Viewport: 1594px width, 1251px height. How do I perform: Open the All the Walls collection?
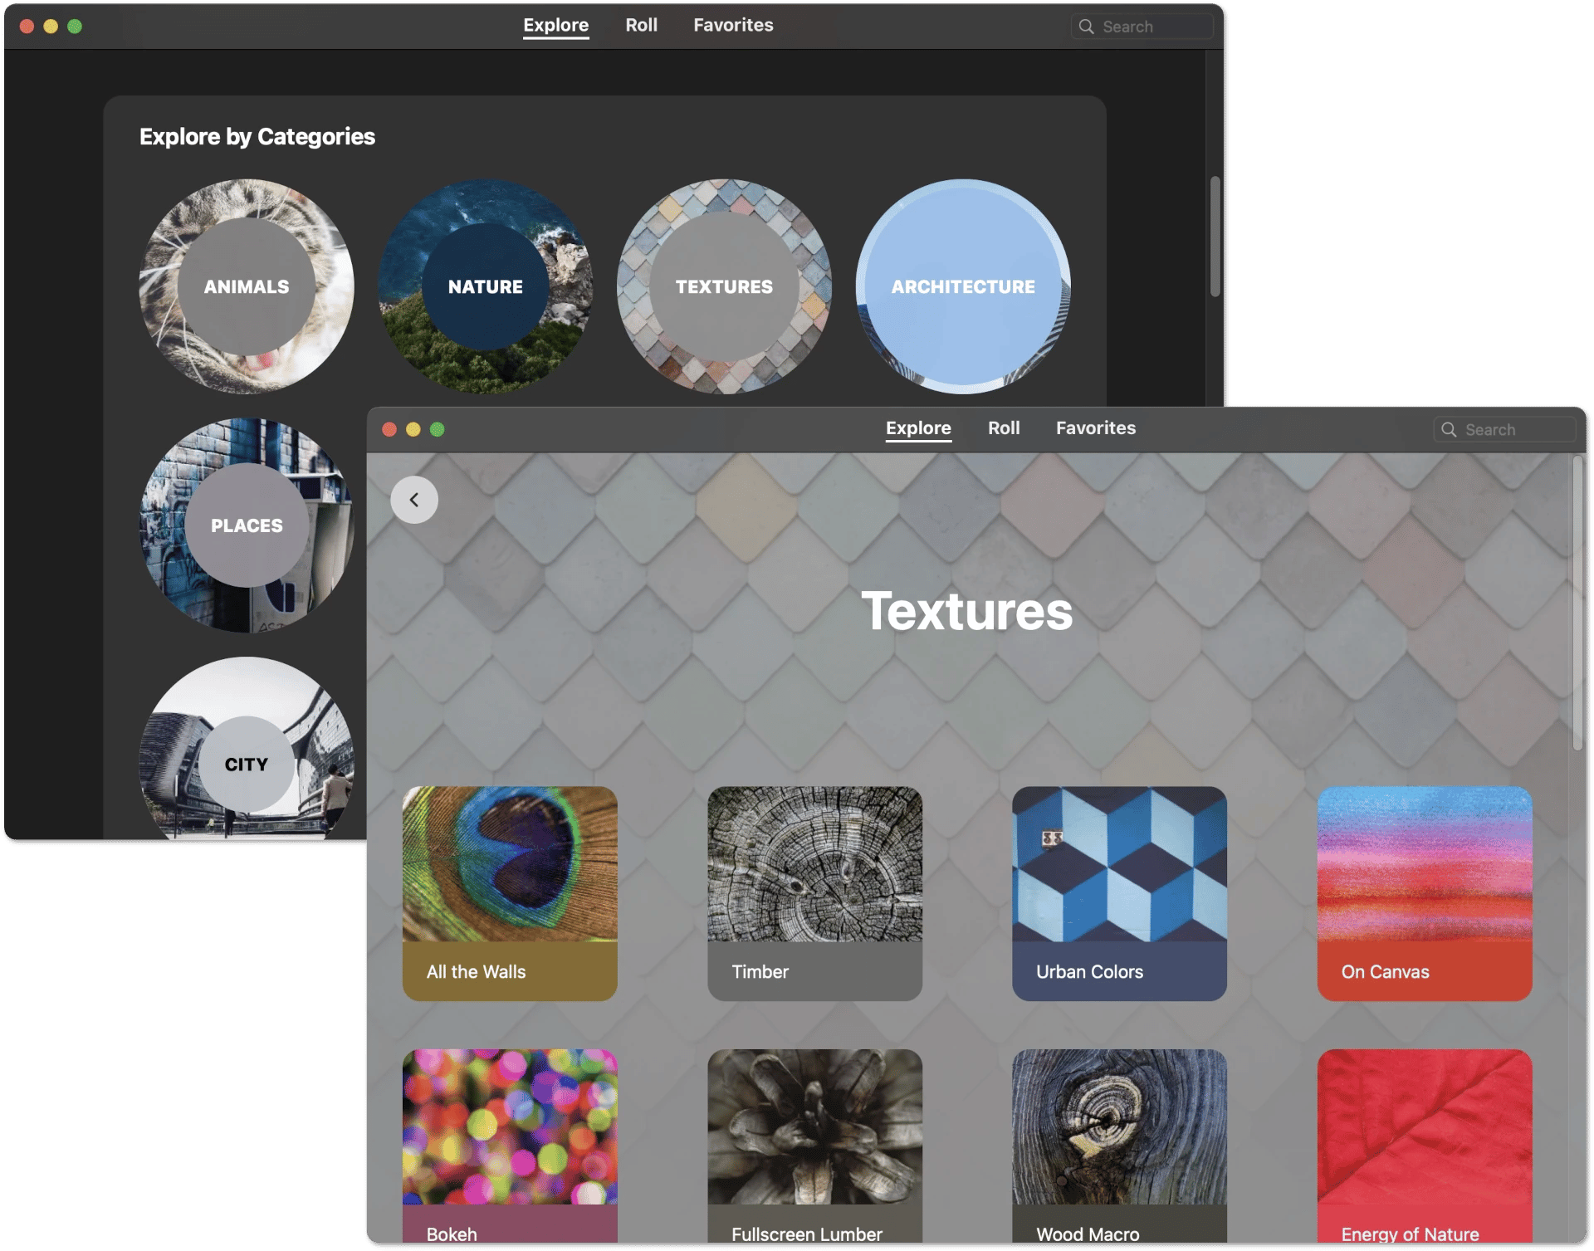coord(510,893)
